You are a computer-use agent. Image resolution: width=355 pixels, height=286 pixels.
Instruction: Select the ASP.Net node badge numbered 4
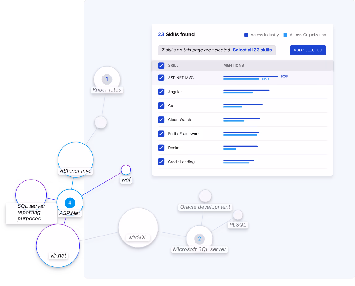pyautogui.click(x=70, y=203)
